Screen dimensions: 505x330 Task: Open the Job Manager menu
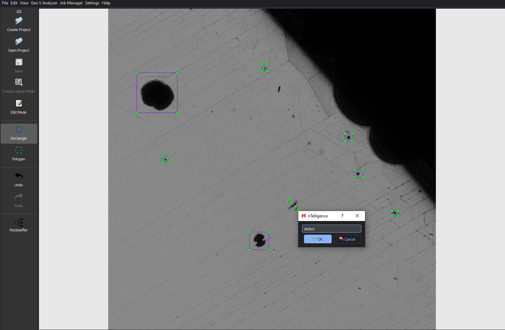pos(71,3)
